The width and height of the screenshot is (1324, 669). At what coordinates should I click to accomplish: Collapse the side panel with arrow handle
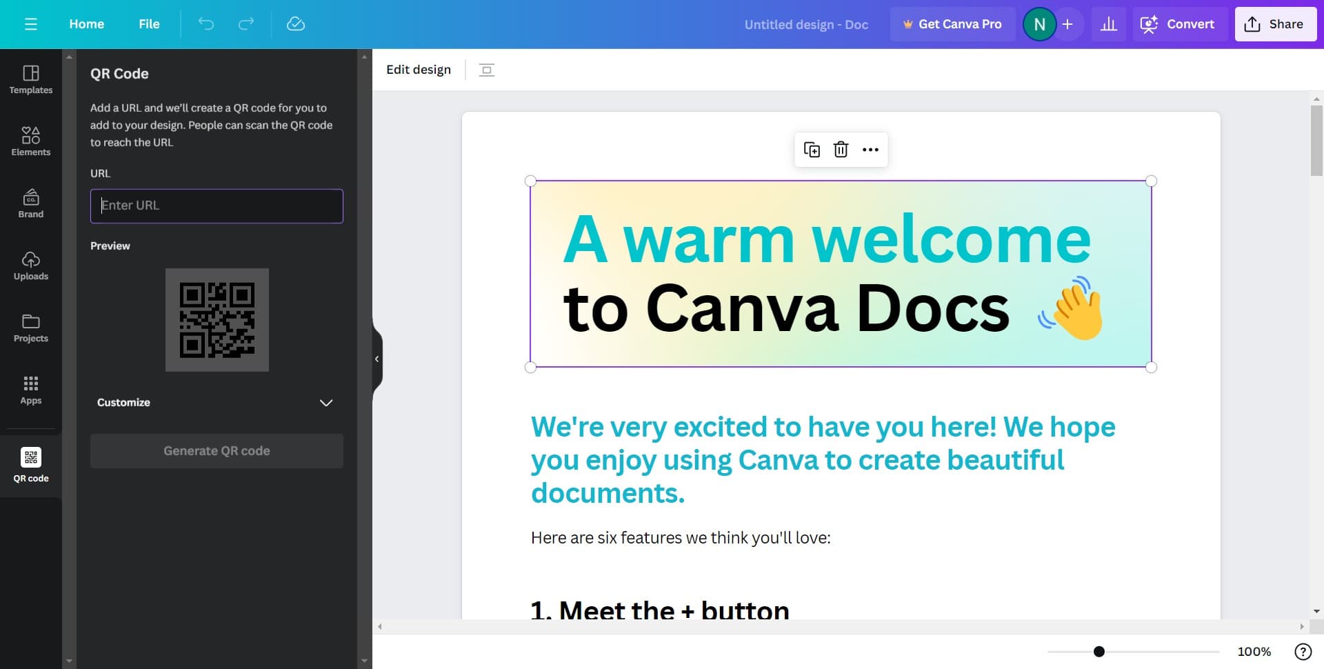click(x=377, y=359)
